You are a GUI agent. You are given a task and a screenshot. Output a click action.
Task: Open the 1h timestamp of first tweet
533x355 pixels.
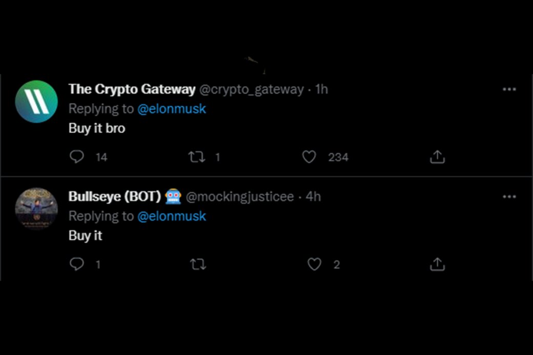point(321,89)
